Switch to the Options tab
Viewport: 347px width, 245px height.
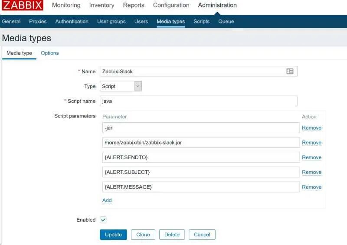[x=50, y=53]
